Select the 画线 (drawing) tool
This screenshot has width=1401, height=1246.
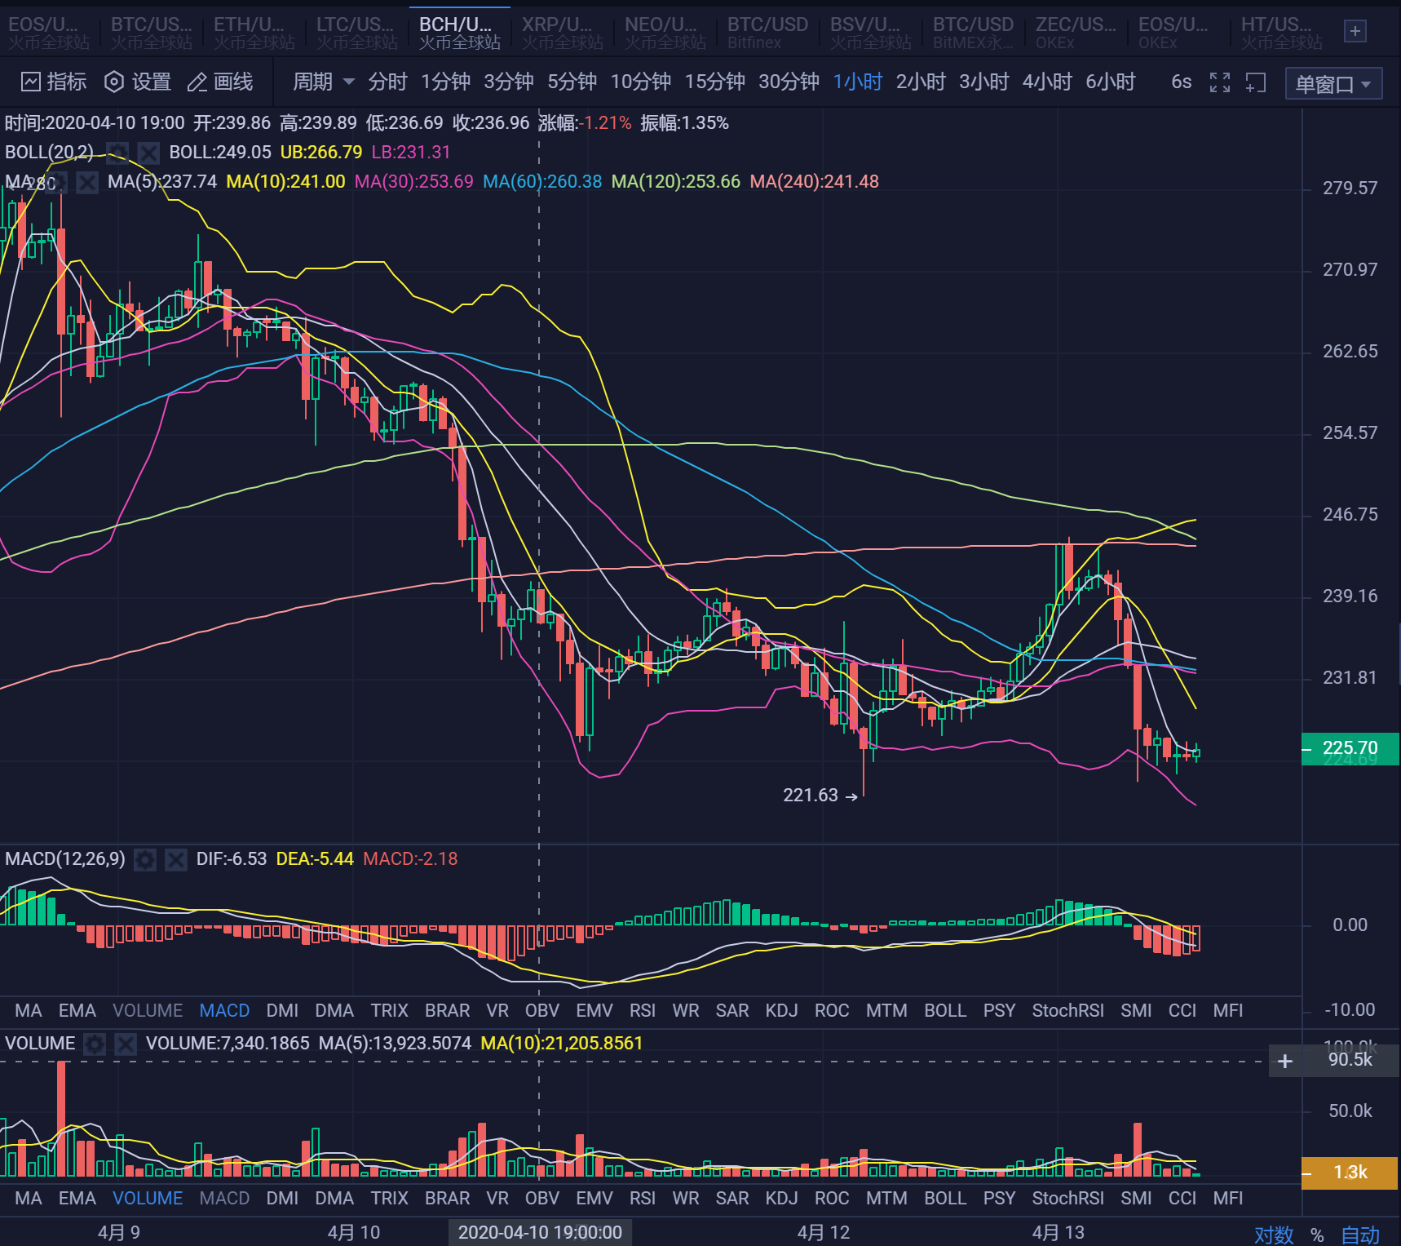(x=222, y=82)
